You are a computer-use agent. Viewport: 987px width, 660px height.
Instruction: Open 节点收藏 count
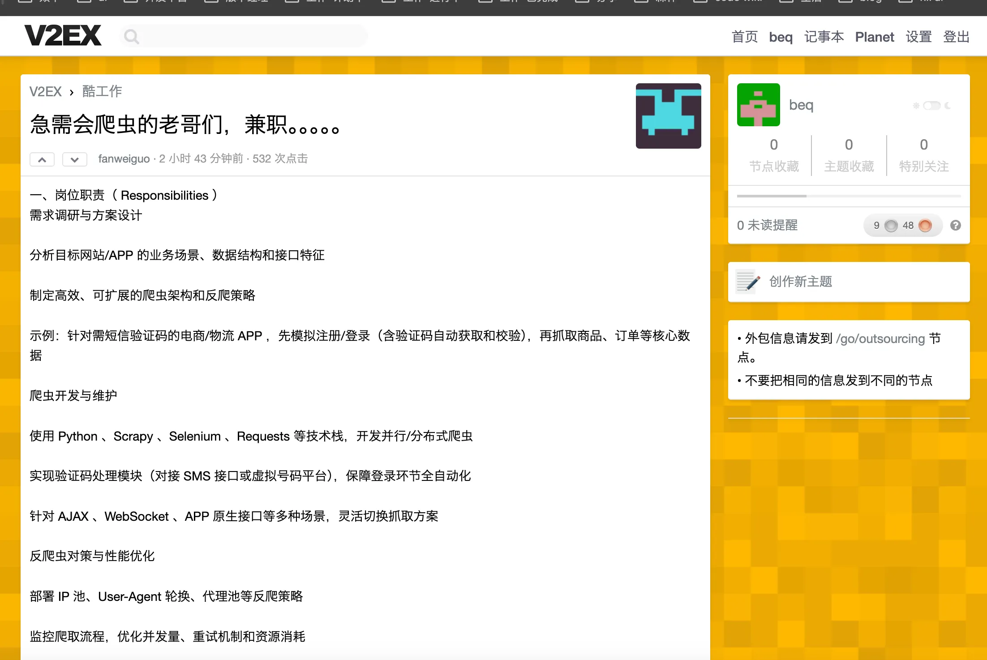click(774, 155)
